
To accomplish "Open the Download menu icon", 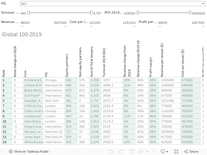I will coord(163,152).
